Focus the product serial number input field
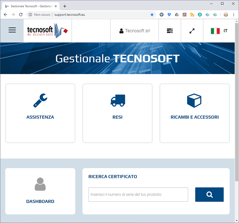This screenshot has width=239, height=223. [138, 194]
